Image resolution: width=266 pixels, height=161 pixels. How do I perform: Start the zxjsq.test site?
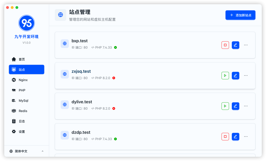(x=225, y=76)
